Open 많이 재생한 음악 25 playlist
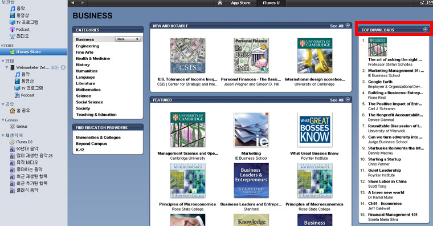 tap(31, 156)
